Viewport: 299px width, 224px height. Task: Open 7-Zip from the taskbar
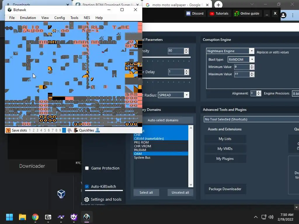(x=48, y=217)
